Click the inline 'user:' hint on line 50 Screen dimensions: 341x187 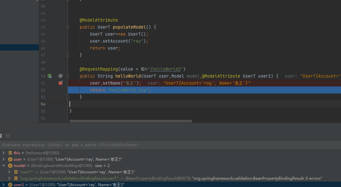tap(291, 76)
